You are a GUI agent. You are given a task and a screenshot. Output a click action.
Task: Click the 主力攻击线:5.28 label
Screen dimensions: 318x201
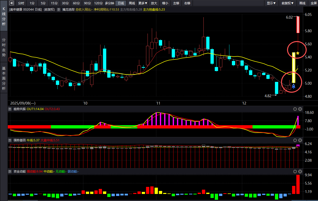(x=131, y=9)
